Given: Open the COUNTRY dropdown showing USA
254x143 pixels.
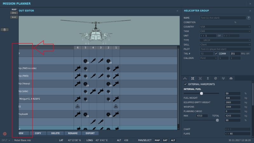Looking at the screenshot, I should pyautogui.click(x=225, y=27).
